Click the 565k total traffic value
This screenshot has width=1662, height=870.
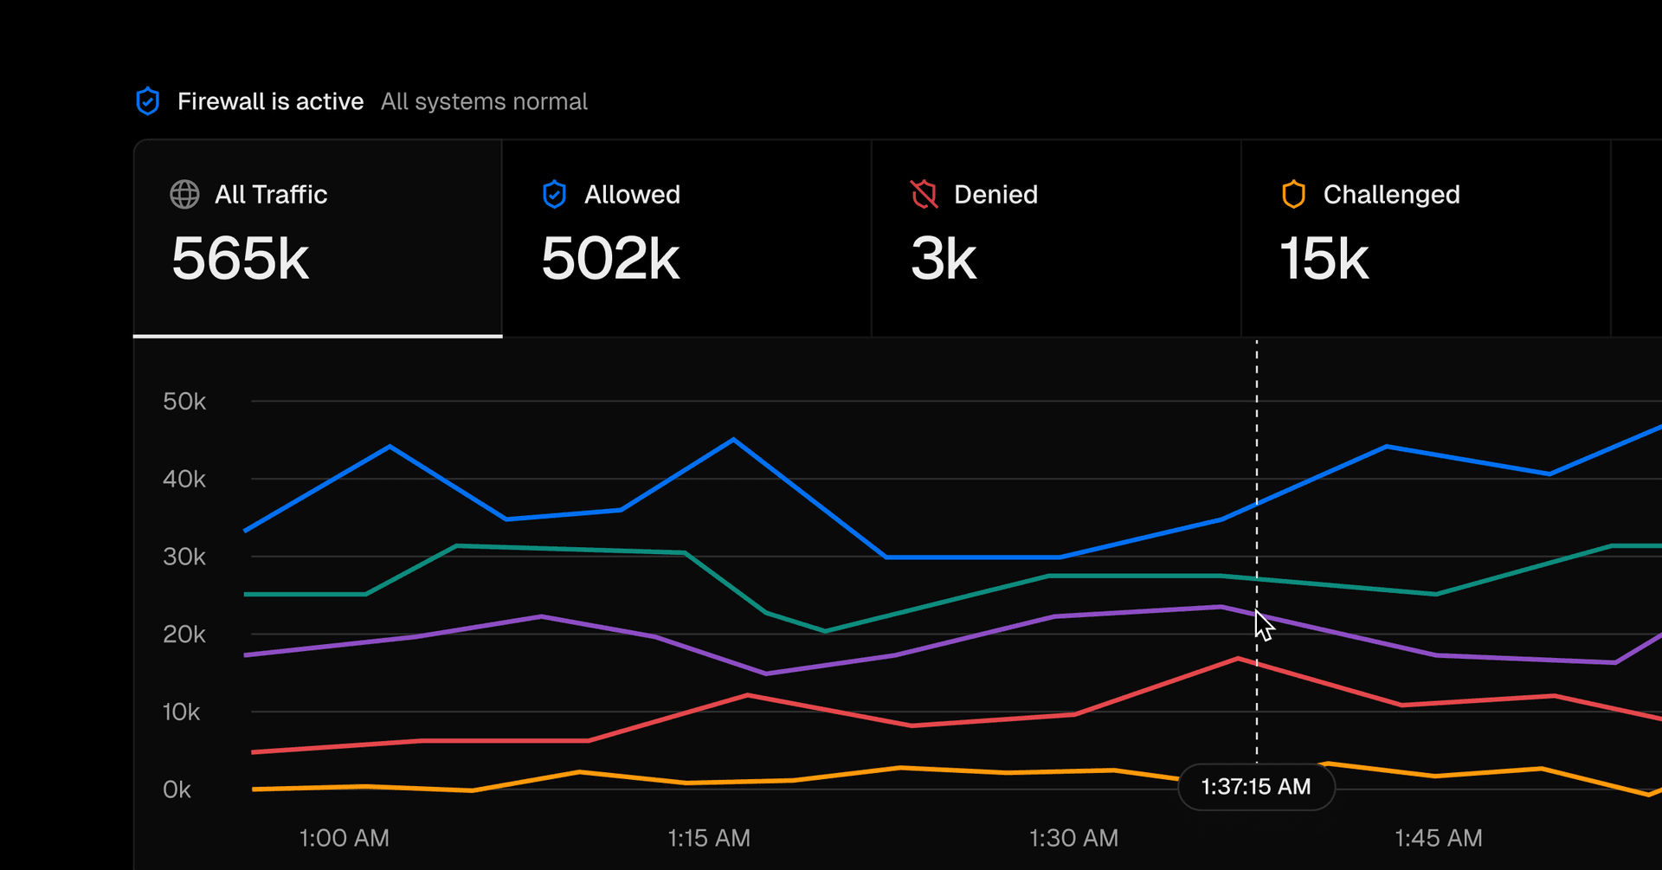240,259
